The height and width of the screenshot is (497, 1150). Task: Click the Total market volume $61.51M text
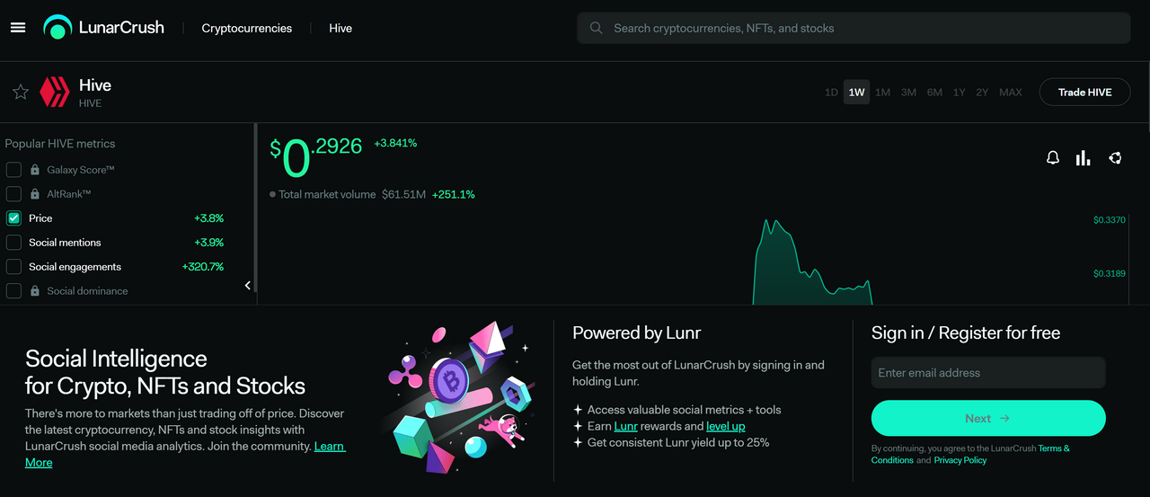pos(352,194)
